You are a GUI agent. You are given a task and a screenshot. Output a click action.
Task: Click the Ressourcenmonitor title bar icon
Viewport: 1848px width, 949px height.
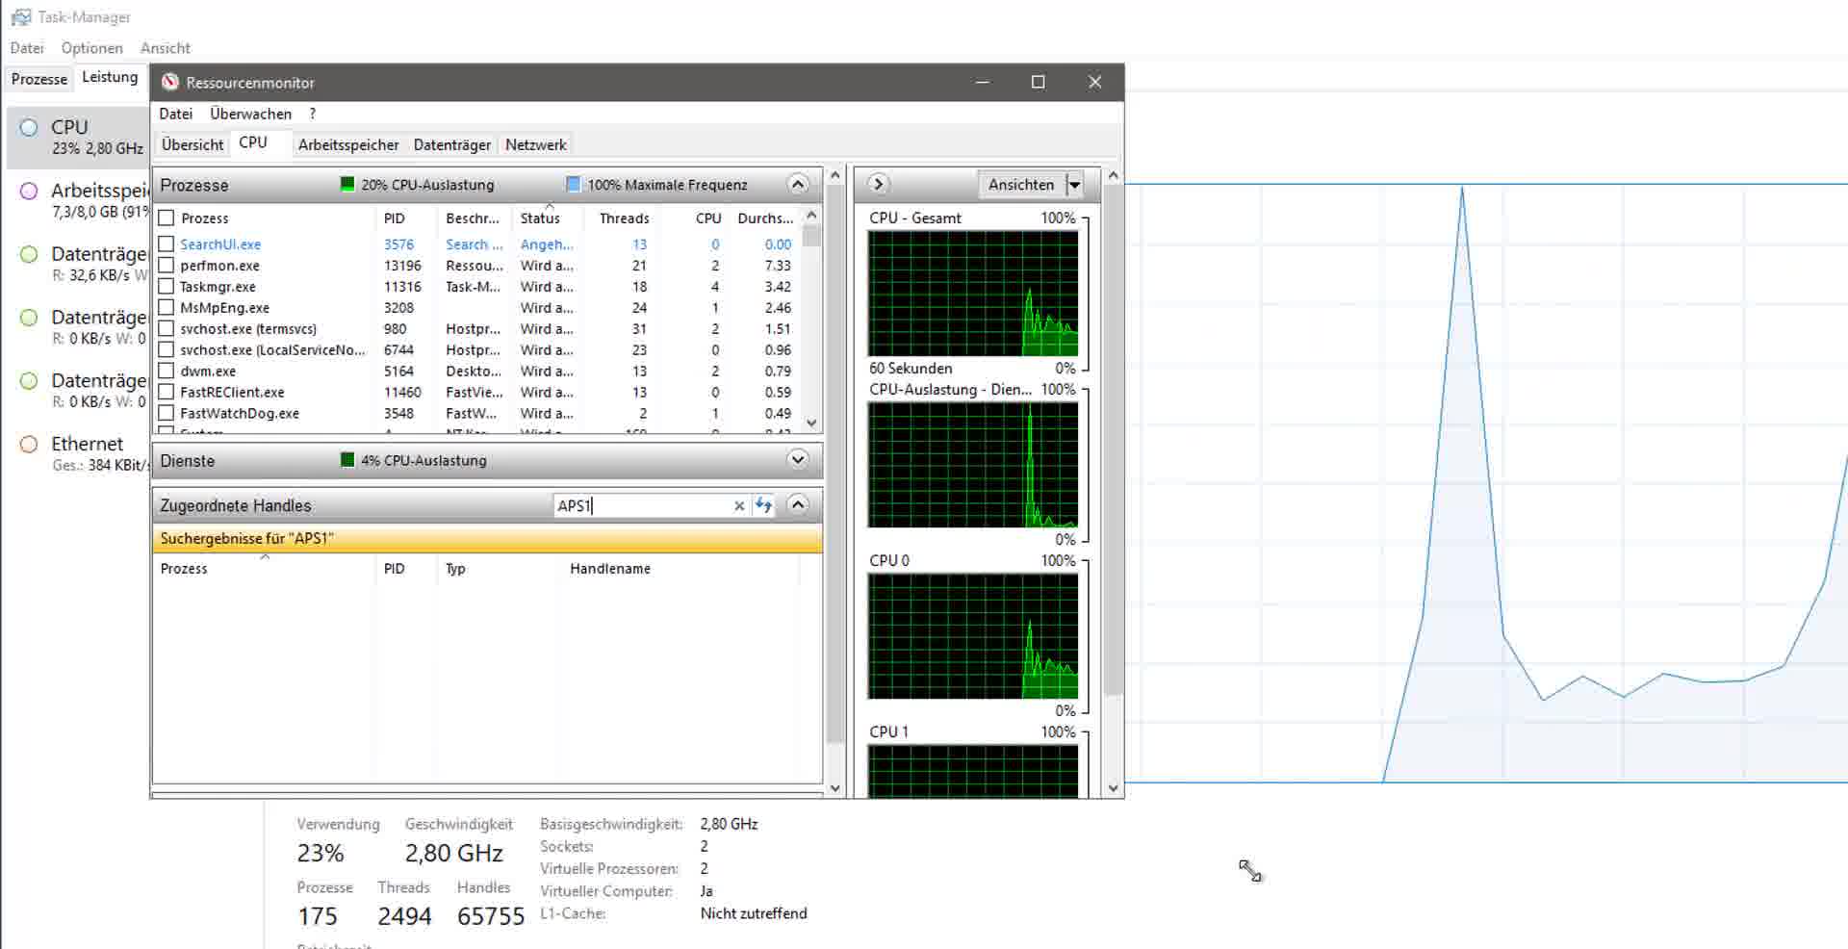(170, 82)
